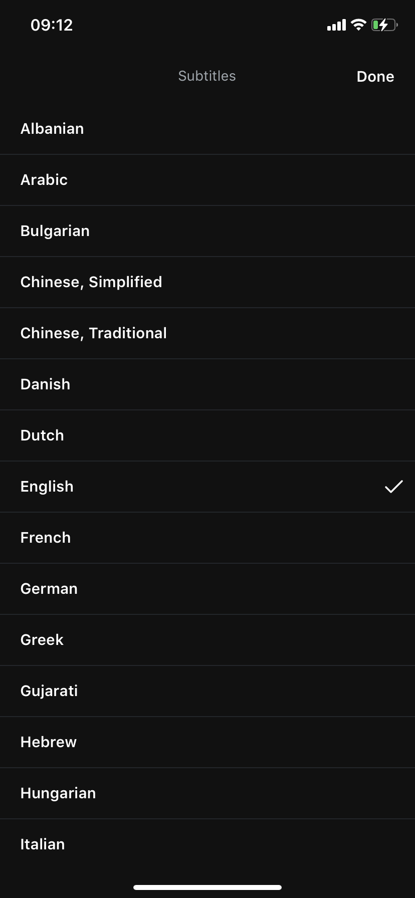The width and height of the screenshot is (415, 898).
Task: Select Italian at the list bottom
Action: click(207, 844)
